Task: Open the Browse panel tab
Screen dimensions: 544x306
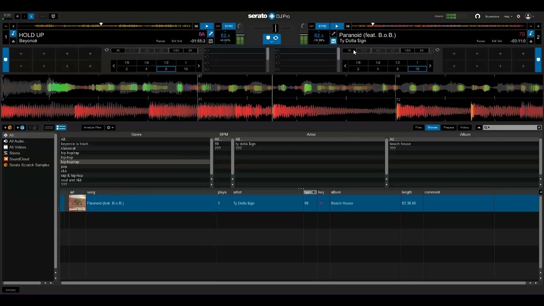Action: 433,127
